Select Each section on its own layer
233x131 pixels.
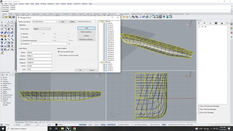(59, 55)
